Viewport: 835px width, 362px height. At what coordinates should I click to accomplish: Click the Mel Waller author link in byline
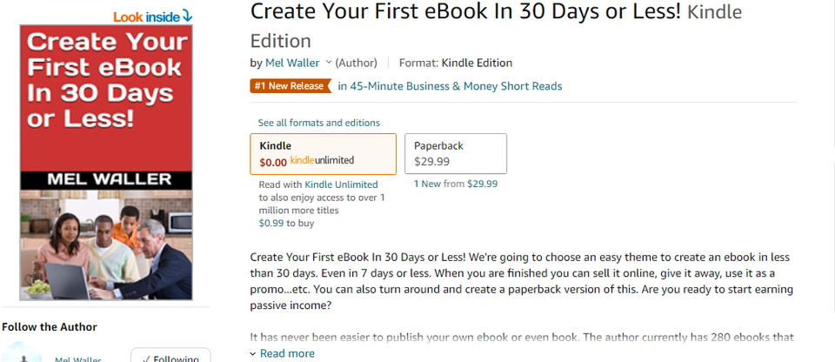point(293,63)
